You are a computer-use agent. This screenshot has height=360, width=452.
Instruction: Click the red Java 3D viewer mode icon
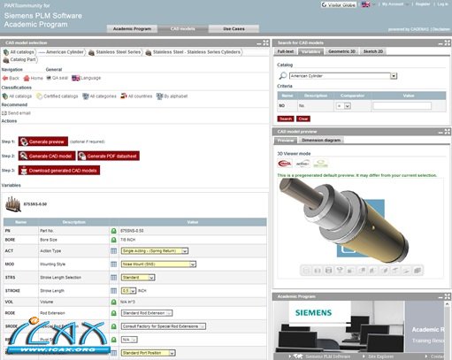coord(285,164)
